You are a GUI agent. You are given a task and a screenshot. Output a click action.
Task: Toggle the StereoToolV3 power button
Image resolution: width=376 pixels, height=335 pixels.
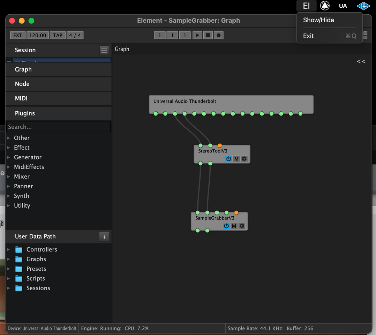[x=228, y=159]
